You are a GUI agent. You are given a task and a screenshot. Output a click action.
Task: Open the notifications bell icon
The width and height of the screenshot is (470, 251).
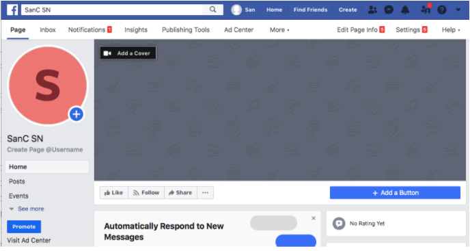click(x=405, y=10)
